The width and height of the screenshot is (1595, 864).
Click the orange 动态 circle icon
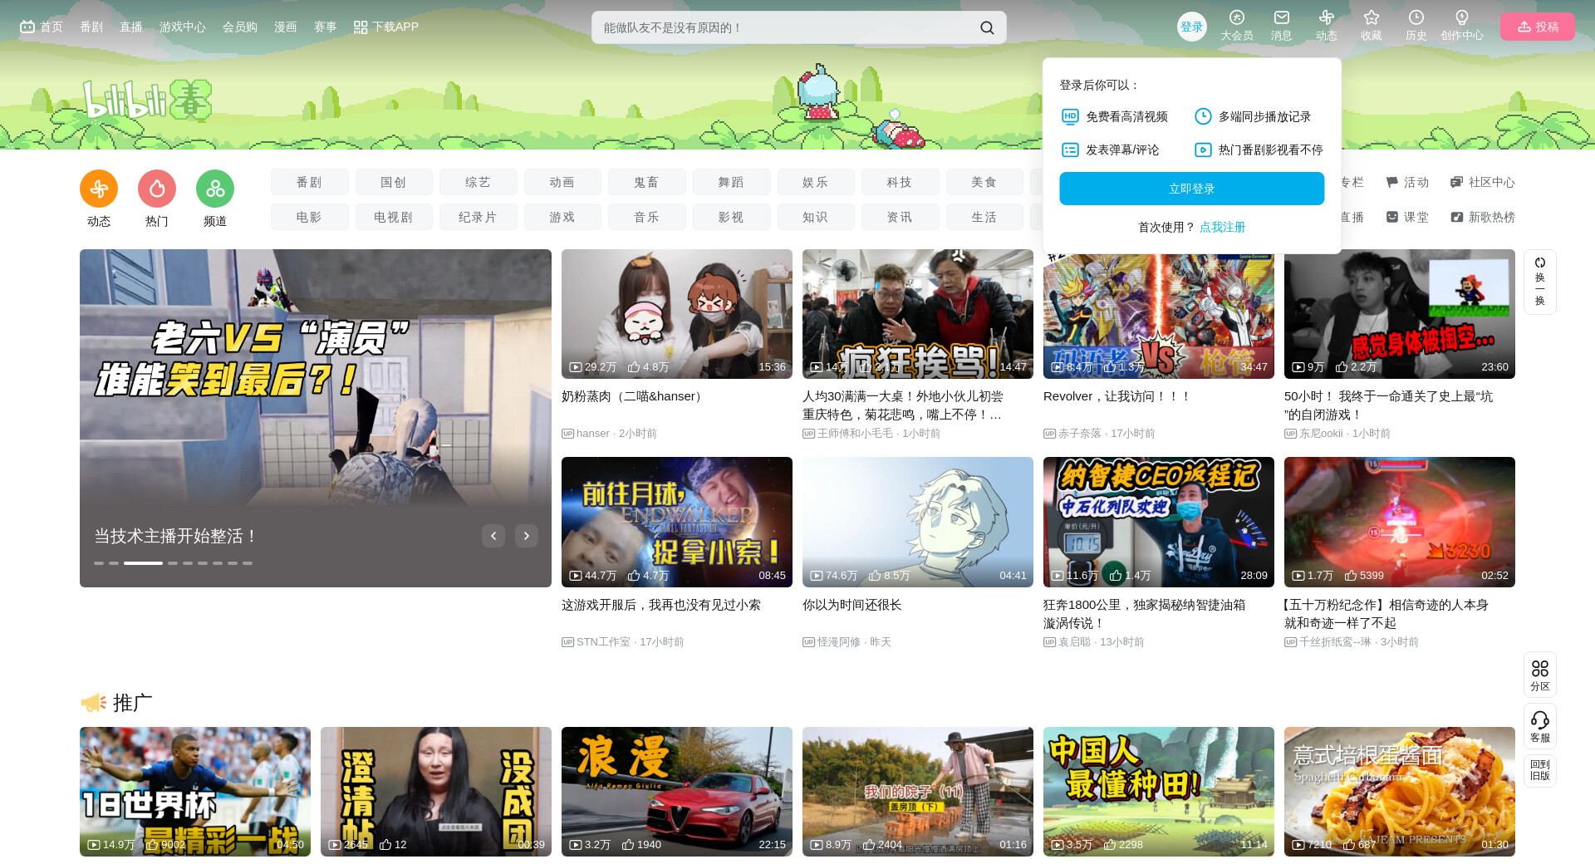99,189
